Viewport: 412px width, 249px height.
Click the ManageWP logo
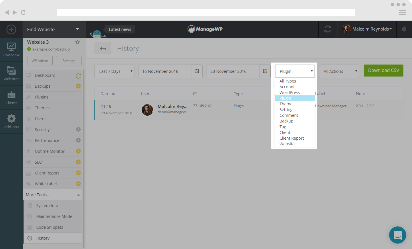[205, 29]
